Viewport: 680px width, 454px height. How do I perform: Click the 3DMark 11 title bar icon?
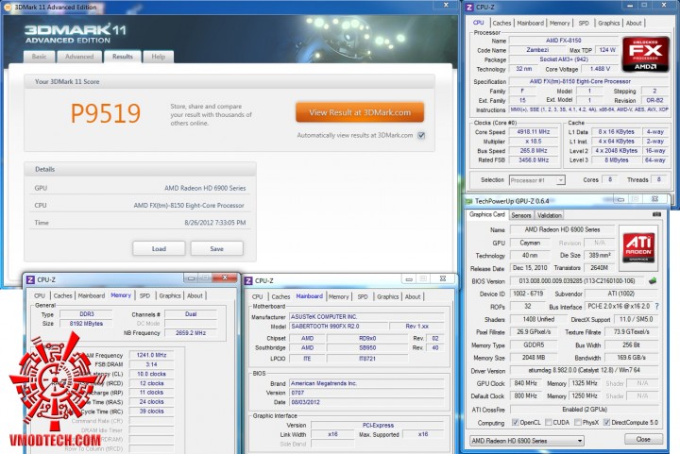tap(8, 7)
